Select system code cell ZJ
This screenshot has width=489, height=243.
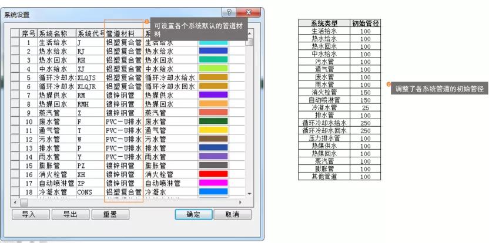click(90, 69)
